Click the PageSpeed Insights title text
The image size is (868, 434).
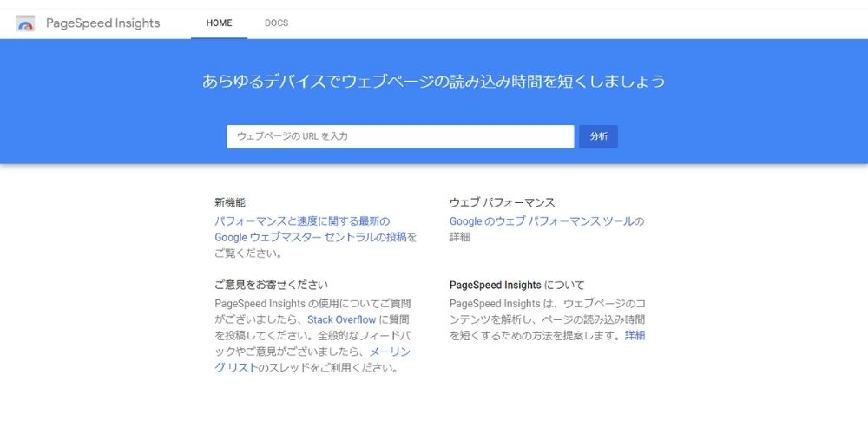tap(103, 23)
